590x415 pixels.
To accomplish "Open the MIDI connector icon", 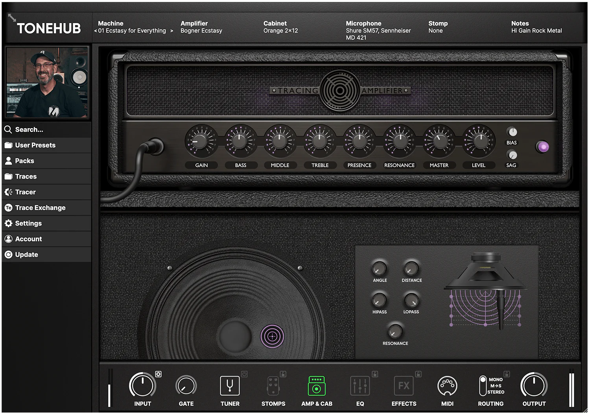I will 447,386.
